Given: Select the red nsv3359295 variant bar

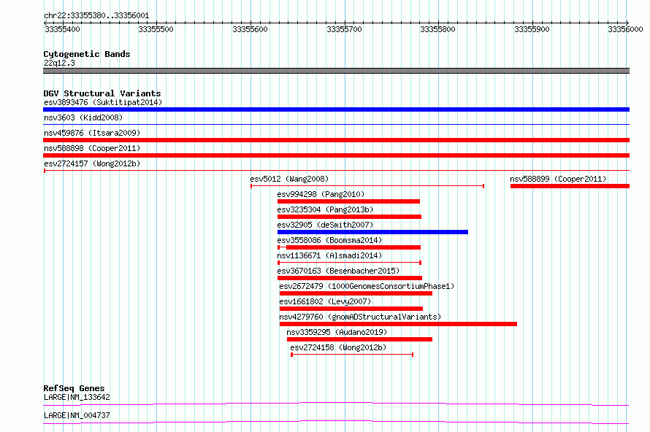Looking at the screenshot, I should tap(360, 339).
